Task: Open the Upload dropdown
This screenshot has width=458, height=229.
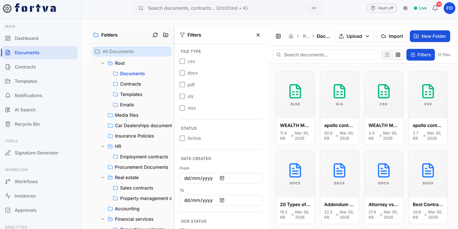Action: pos(354,36)
